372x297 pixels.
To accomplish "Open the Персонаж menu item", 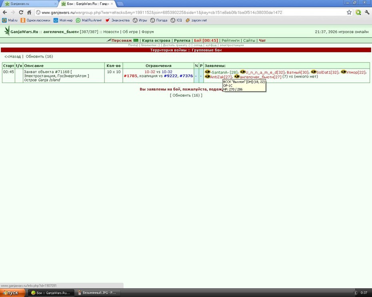I will 122,40.
